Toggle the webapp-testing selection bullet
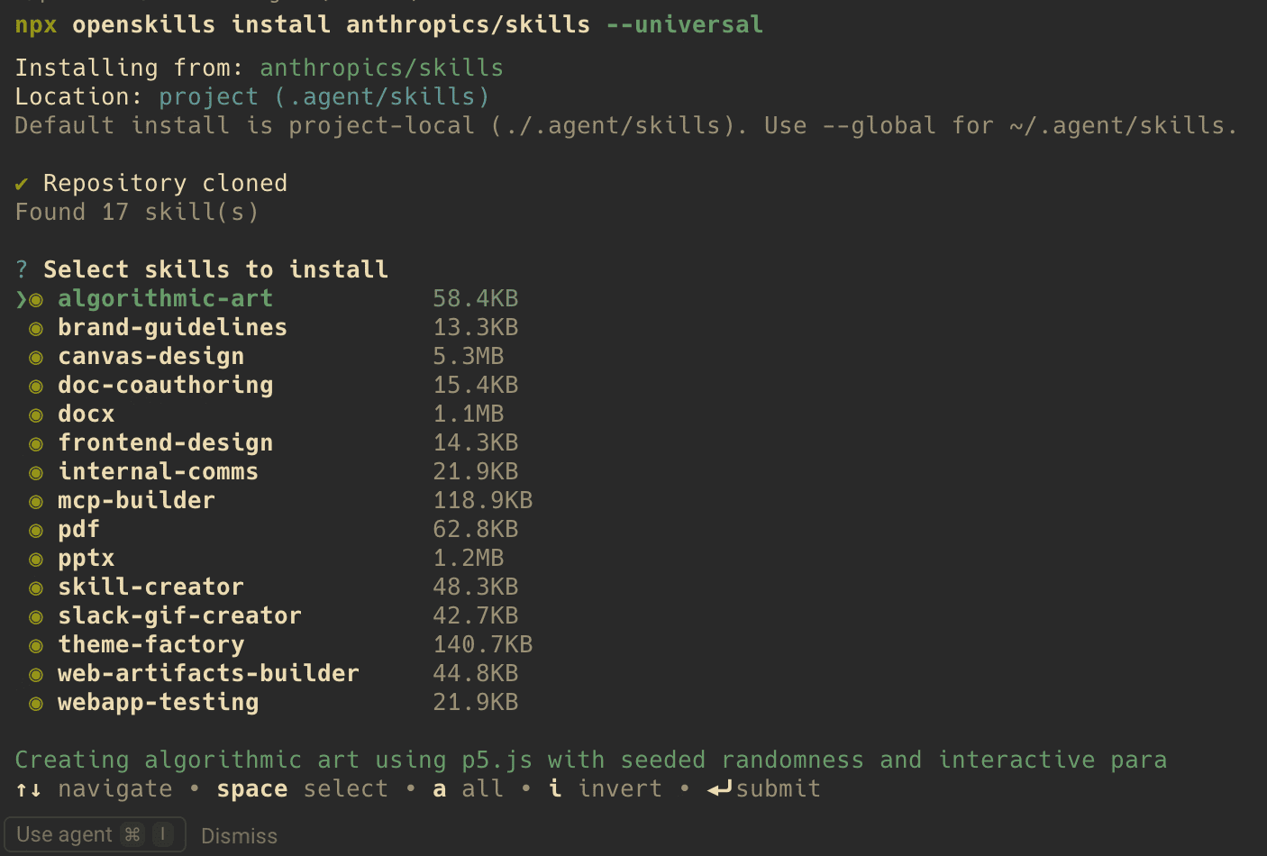1267x856 pixels. coord(36,703)
